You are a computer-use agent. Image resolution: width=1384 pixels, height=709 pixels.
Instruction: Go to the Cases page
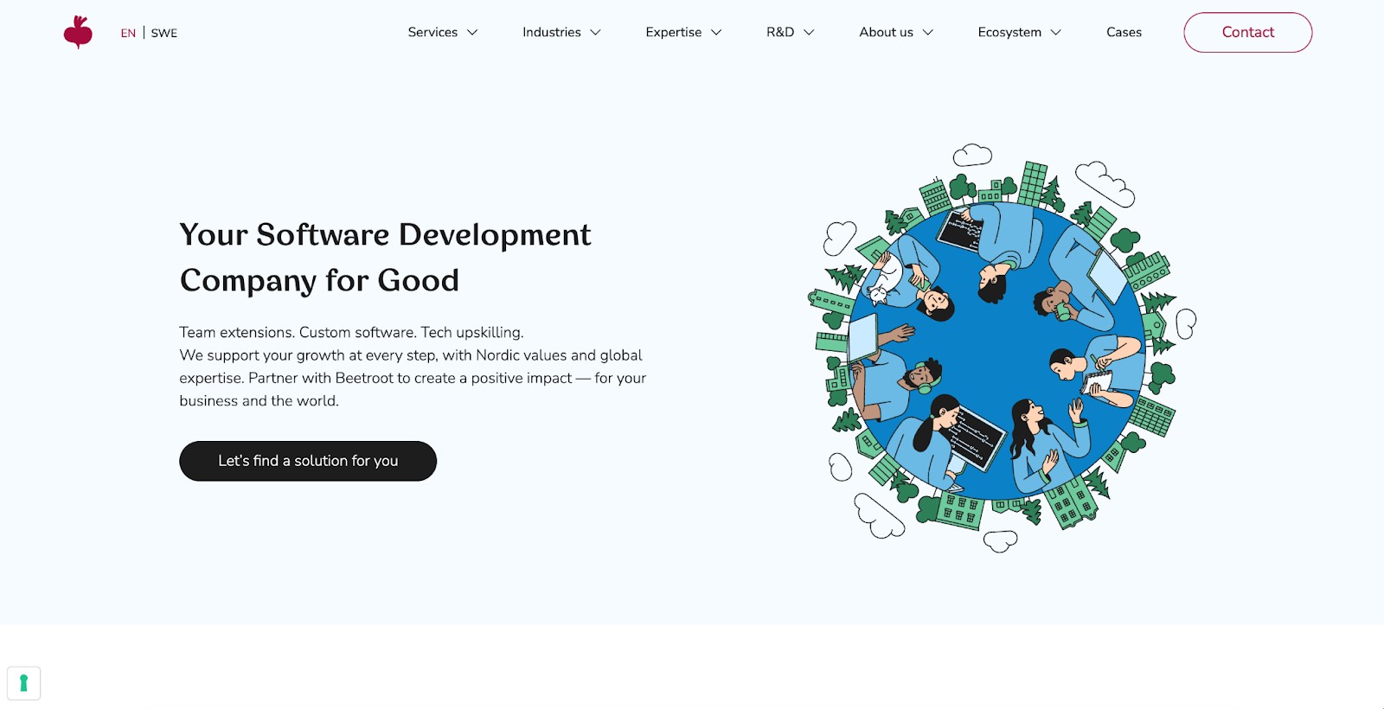1124,32
